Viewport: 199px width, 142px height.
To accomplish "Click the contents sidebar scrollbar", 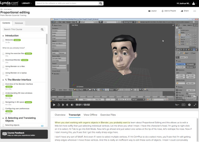I will tap(47, 39).
